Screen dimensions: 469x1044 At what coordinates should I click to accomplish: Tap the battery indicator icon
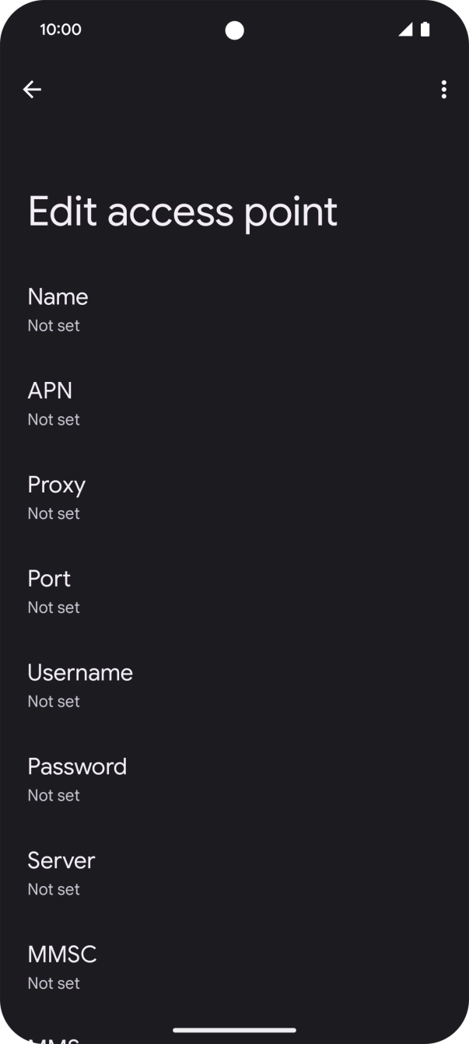tap(425, 29)
